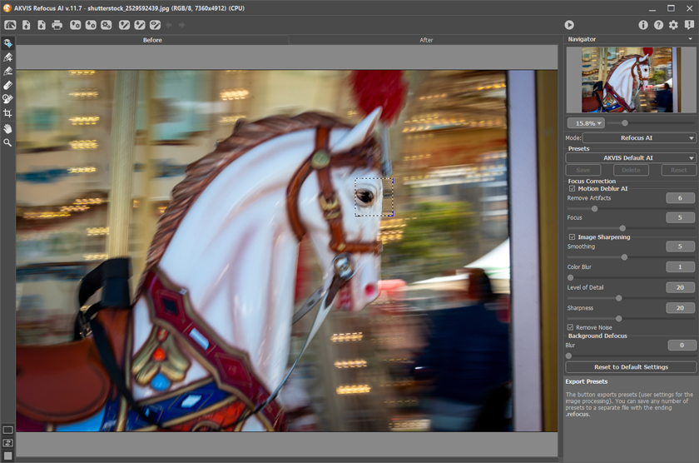Click the dashed preview box on horse's eye
The height and width of the screenshot is (463, 699).
click(374, 197)
